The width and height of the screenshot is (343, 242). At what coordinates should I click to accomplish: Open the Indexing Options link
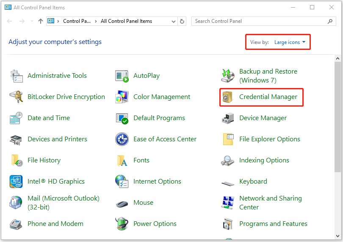pyautogui.click(x=264, y=160)
